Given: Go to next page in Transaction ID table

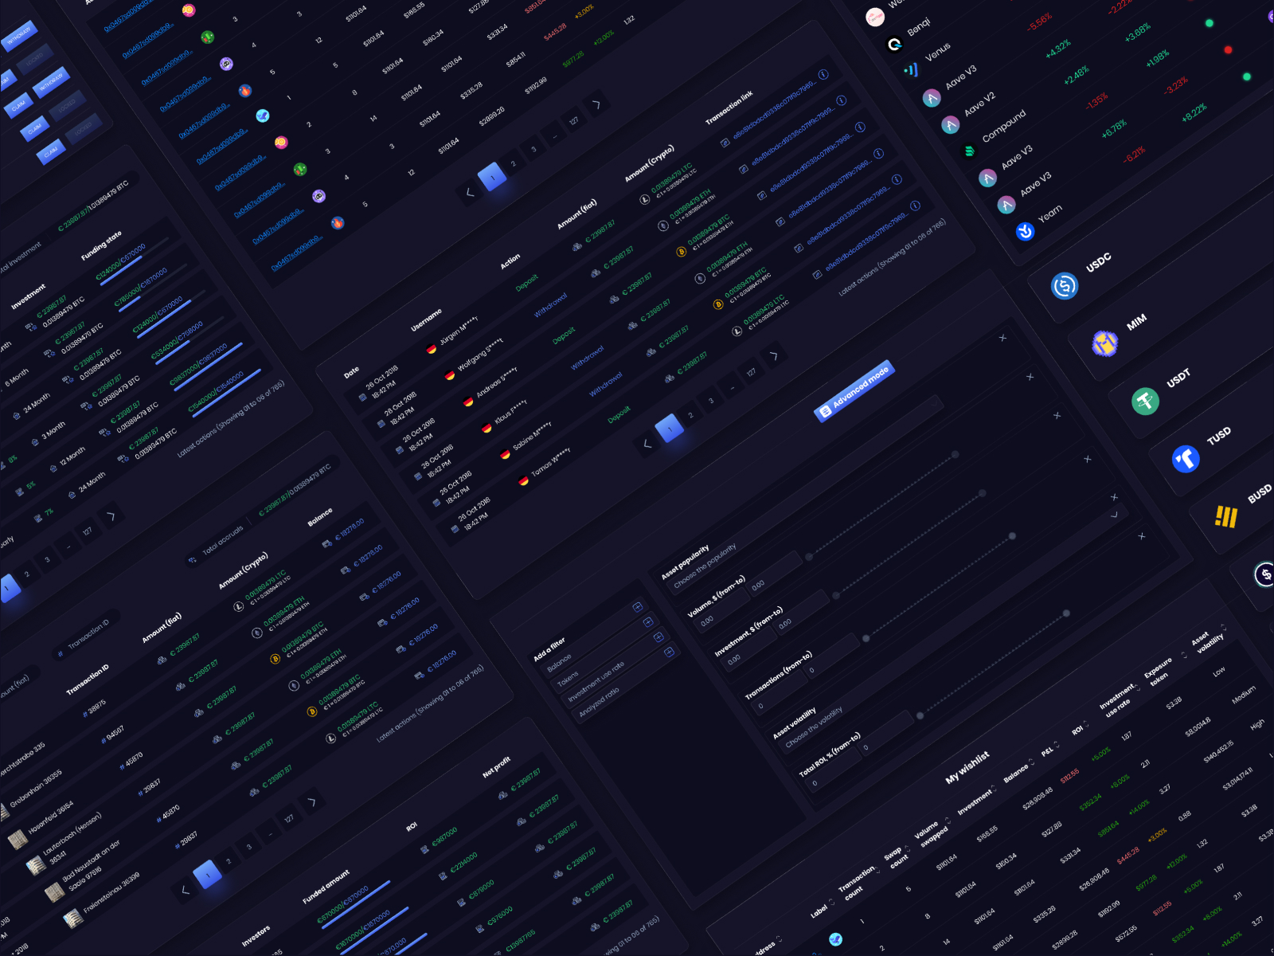Looking at the screenshot, I should tap(311, 801).
